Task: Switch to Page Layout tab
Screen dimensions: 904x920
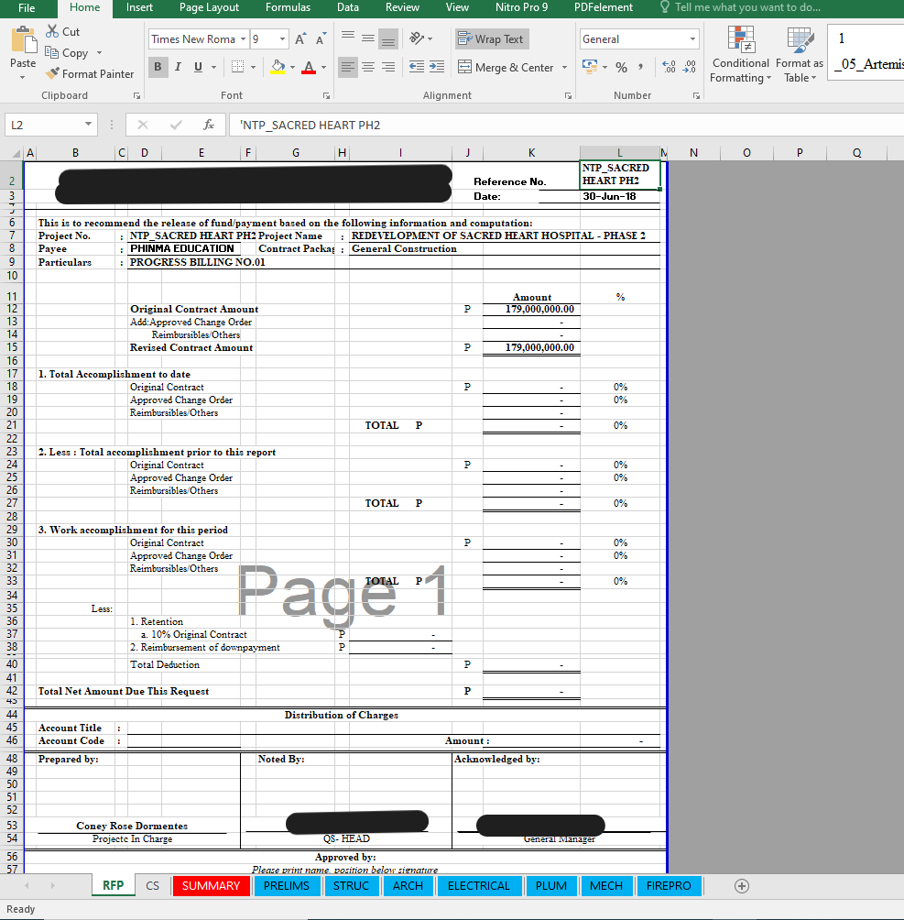Action: click(x=209, y=7)
